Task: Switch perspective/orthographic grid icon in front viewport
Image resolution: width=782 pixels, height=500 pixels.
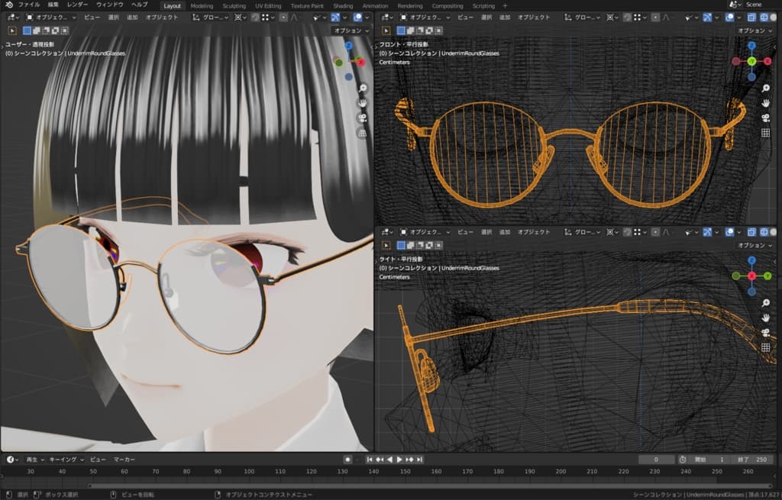Action: [765, 133]
